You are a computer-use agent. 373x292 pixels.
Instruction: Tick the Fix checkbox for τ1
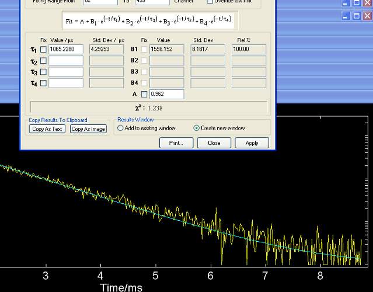click(x=43, y=50)
